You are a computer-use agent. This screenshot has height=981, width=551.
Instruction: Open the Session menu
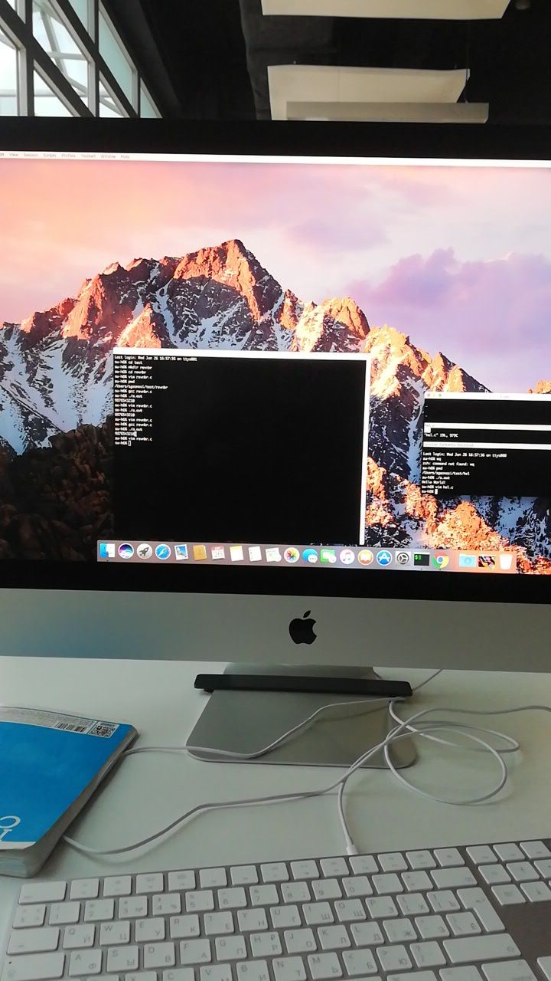tap(31, 156)
